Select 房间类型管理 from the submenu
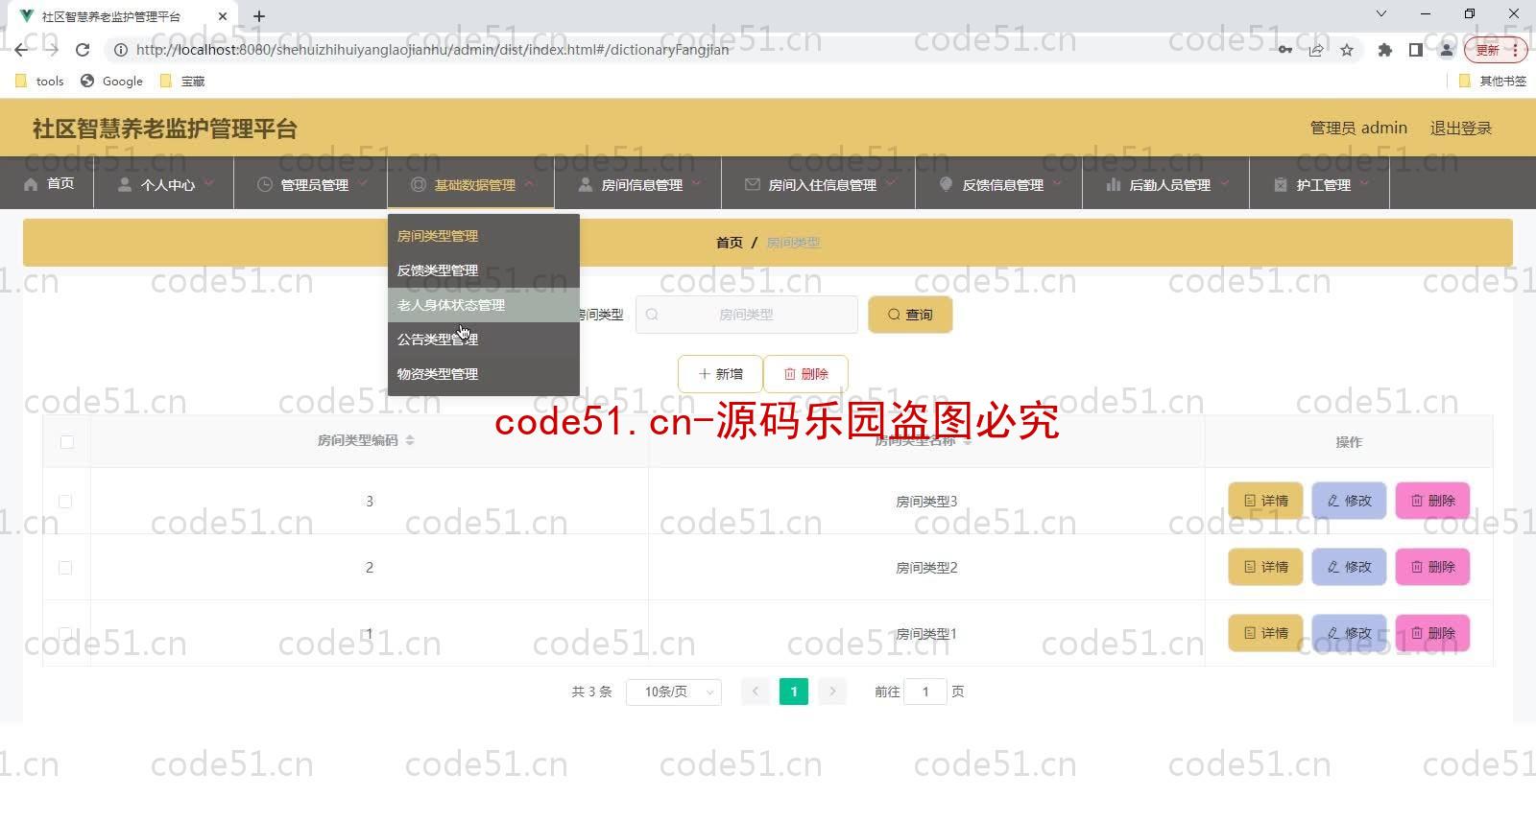The image size is (1536, 821). click(484, 236)
